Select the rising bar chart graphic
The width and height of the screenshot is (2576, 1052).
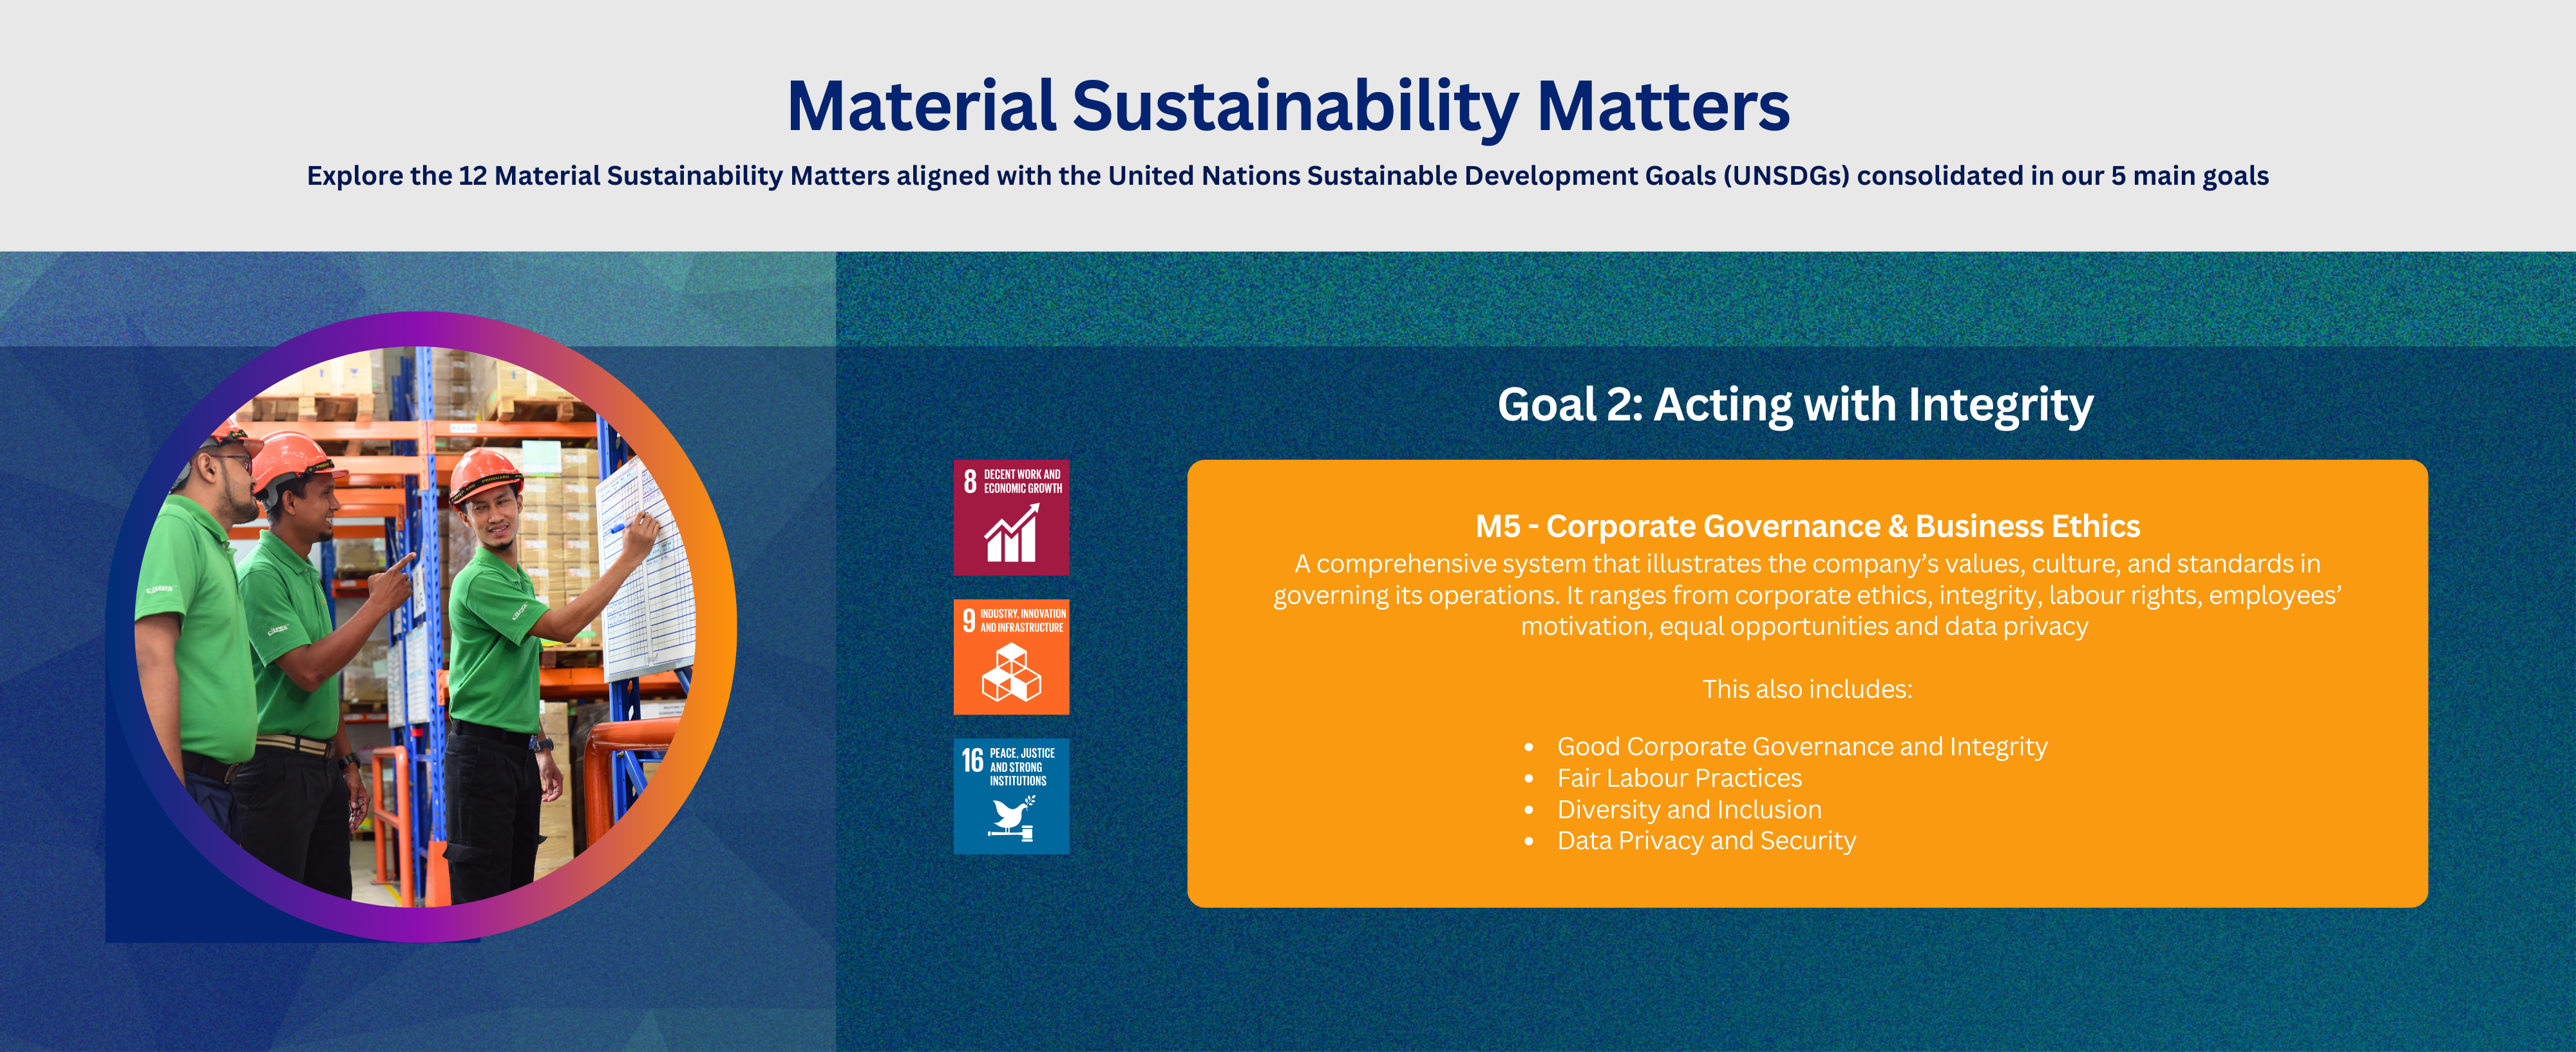point(1011,534)
